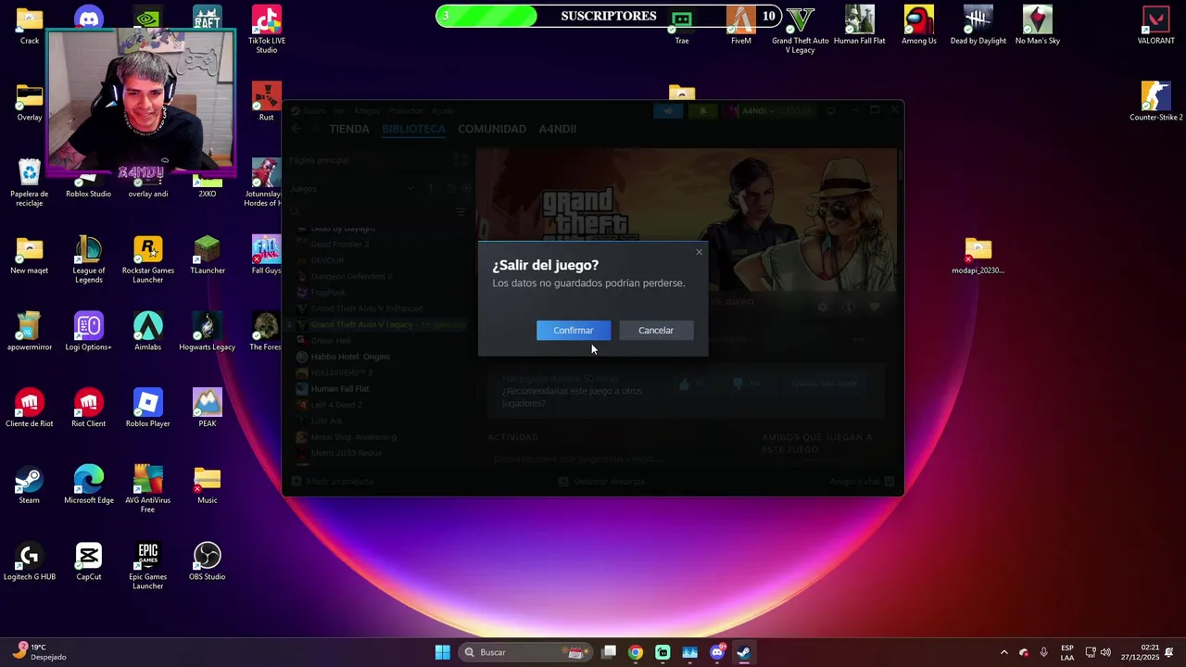Open Gestionar descargas in Steam
The height and width of the screenshot is (667, 1186).
(x=601, y=482)
